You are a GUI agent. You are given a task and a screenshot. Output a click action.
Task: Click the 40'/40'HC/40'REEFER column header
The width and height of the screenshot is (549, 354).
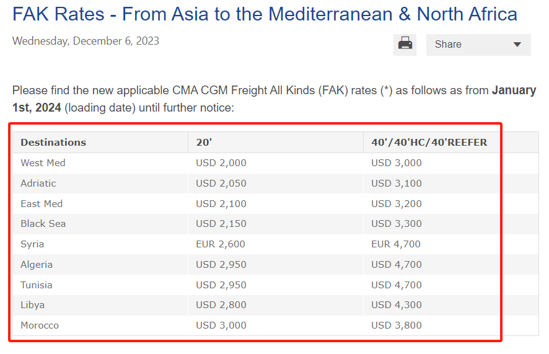[429, 142]
